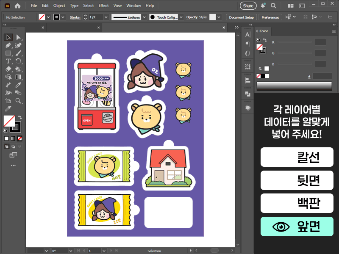Open Edit Toolbar three-dots button
The width and height of the screenshot is (339, 254).
point(13,166)
